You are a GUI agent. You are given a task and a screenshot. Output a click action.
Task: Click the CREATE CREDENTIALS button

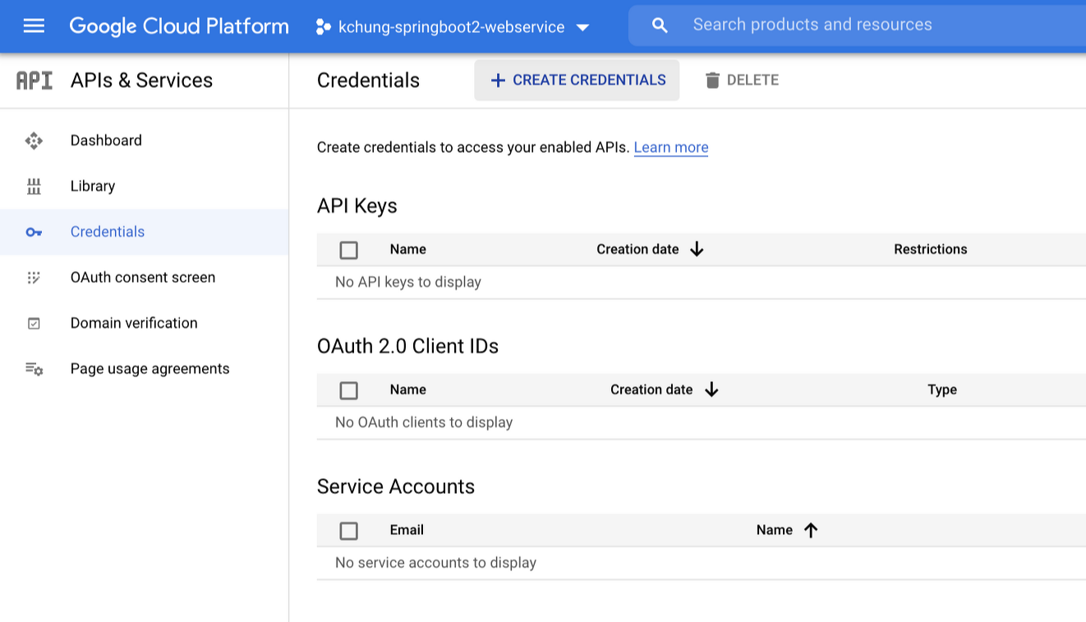(x=577, y=80)
